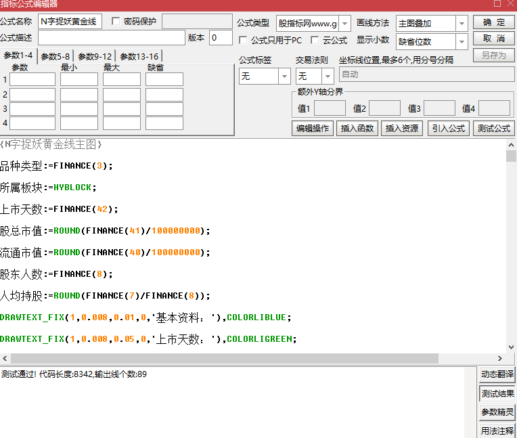The width and height of the screenshot is (517, 438).
Task: Switch to the 参数1-4 tab
Action: 18,56
